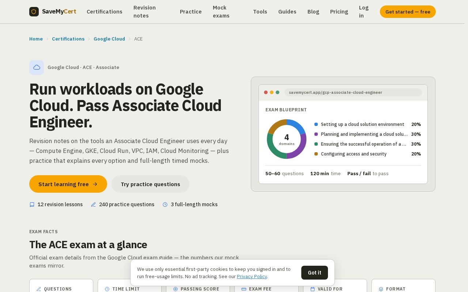Open the Tools nav item
The width and height of the screenshot is (468, 292).
click(x=260, y=12)
